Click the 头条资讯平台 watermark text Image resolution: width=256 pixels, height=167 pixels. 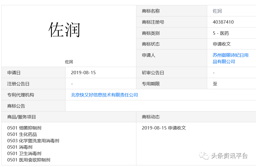coord(229,156)
